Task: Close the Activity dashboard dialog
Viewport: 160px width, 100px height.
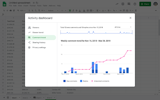Action: click(x=130, y=18)
